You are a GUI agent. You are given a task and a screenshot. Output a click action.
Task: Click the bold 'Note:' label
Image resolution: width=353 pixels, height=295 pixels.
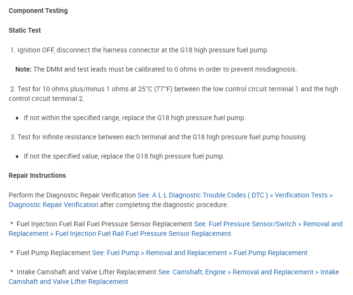pyautogui.click(x=23, y=69)
